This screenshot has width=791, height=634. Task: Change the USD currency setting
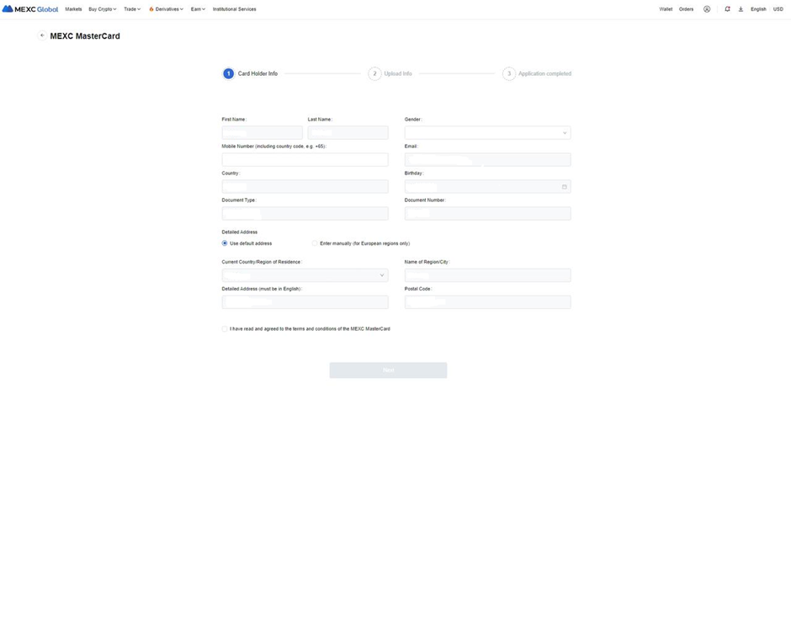[x=778, y=9]
